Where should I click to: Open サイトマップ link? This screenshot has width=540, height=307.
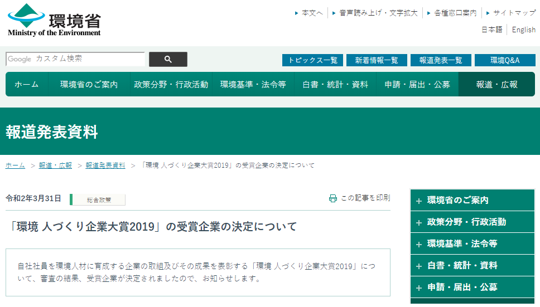514,13
